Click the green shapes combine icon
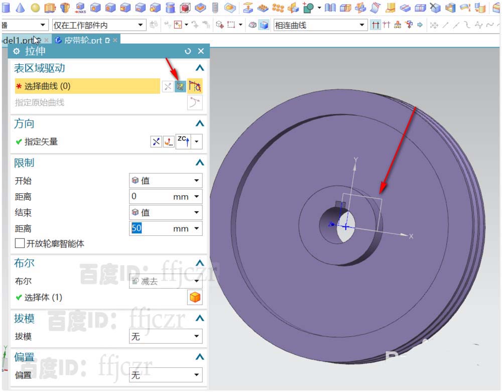 tap(308, 8)
